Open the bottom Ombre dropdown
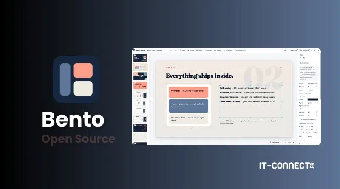 coord(313,144)
